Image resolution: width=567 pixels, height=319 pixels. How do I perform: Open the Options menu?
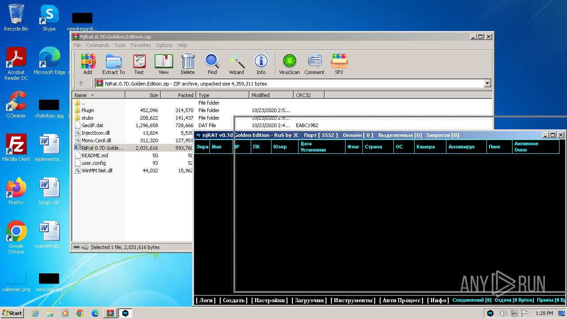pyautogui.click(x=164, y=45)
